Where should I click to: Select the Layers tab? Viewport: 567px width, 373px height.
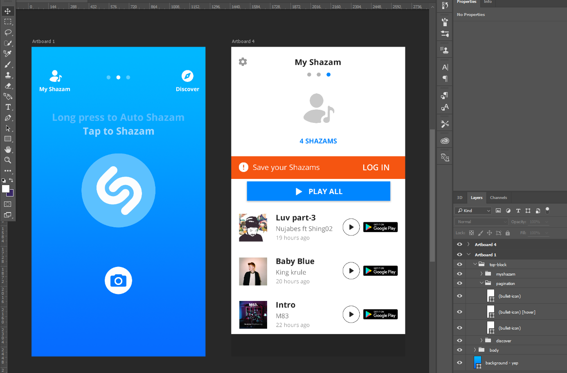tap(477, 198)
